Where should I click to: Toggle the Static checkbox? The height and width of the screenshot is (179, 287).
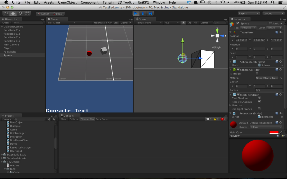pyautogui.click(x=270, y=23)
